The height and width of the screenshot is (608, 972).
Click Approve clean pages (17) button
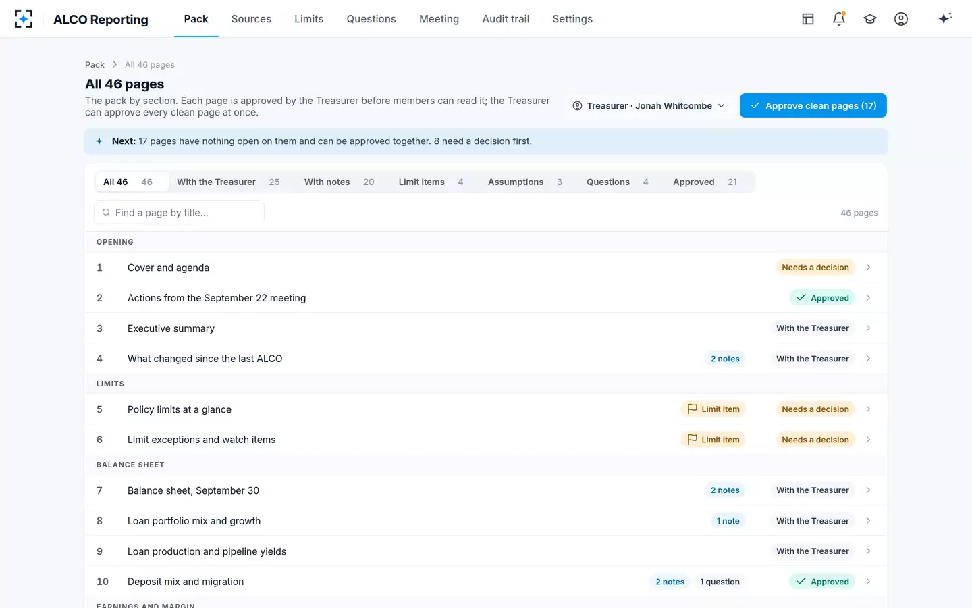813,105
